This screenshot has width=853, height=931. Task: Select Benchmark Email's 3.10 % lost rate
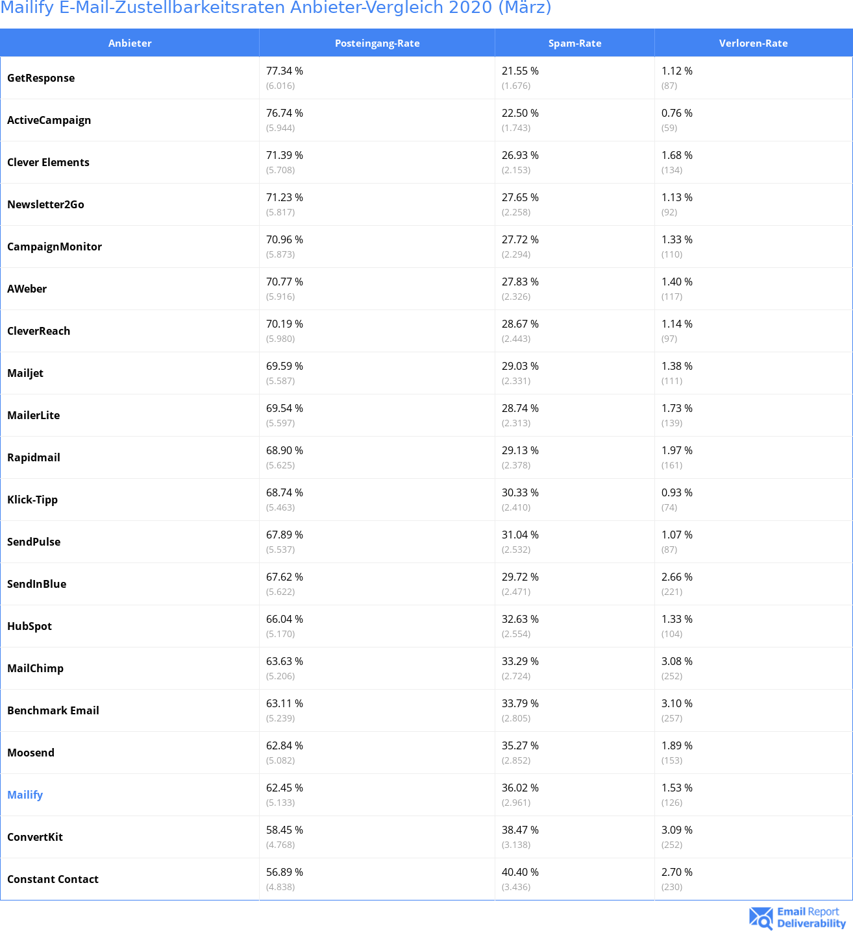pos(677,703)
